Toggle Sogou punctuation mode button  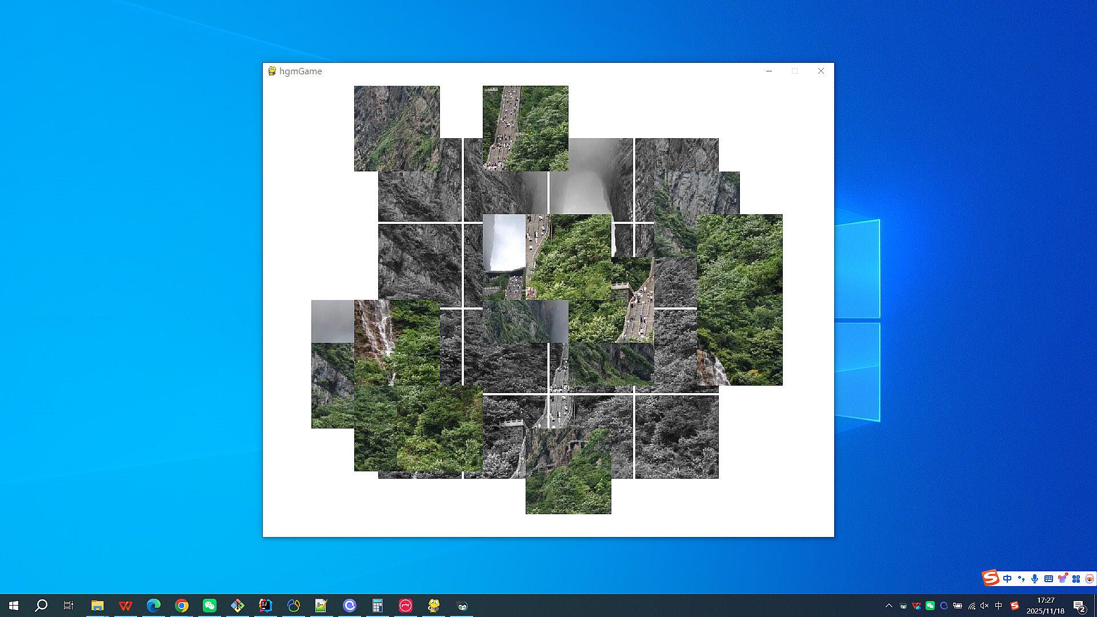click(1021, 579)
